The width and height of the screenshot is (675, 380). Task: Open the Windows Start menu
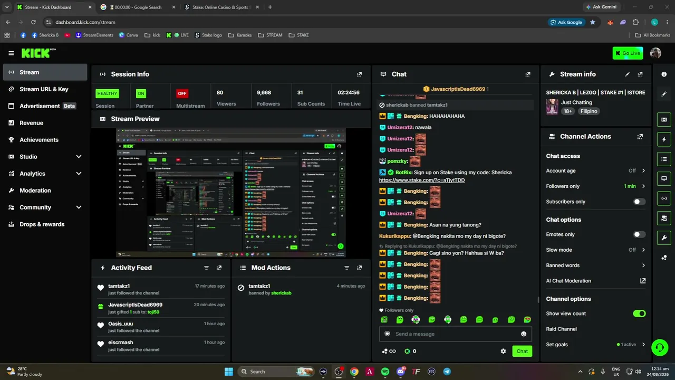(229, 372)
